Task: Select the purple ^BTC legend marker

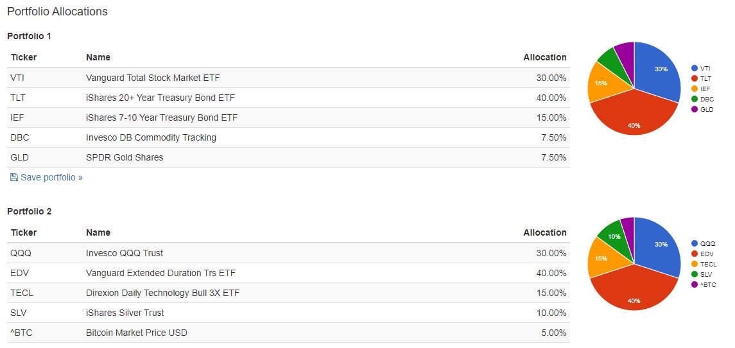Action: click(695, 284)
